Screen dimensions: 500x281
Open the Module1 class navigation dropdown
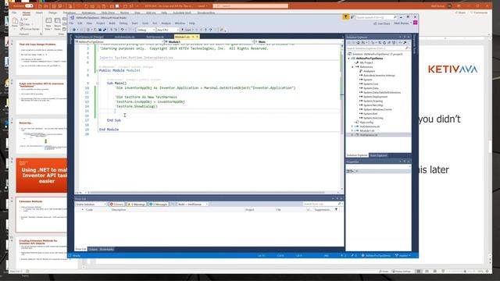coord(209,41)
